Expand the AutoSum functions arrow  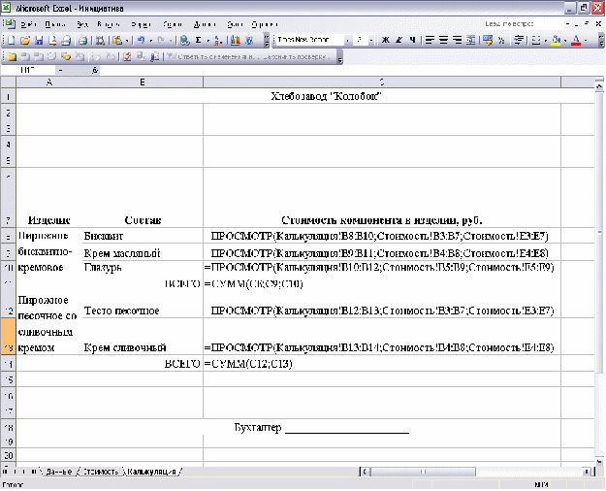pos(207,40)
